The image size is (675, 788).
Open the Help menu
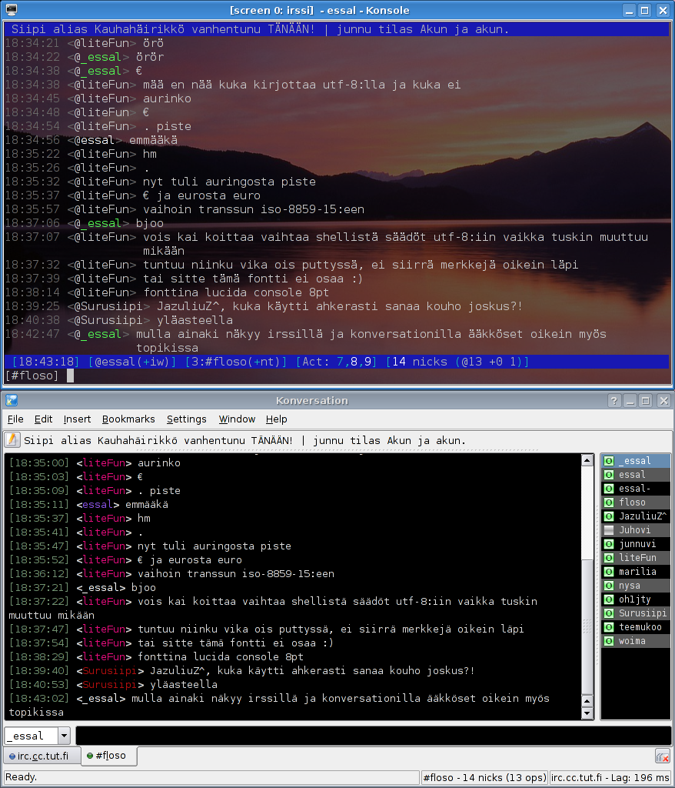click(x=276, y=419)
